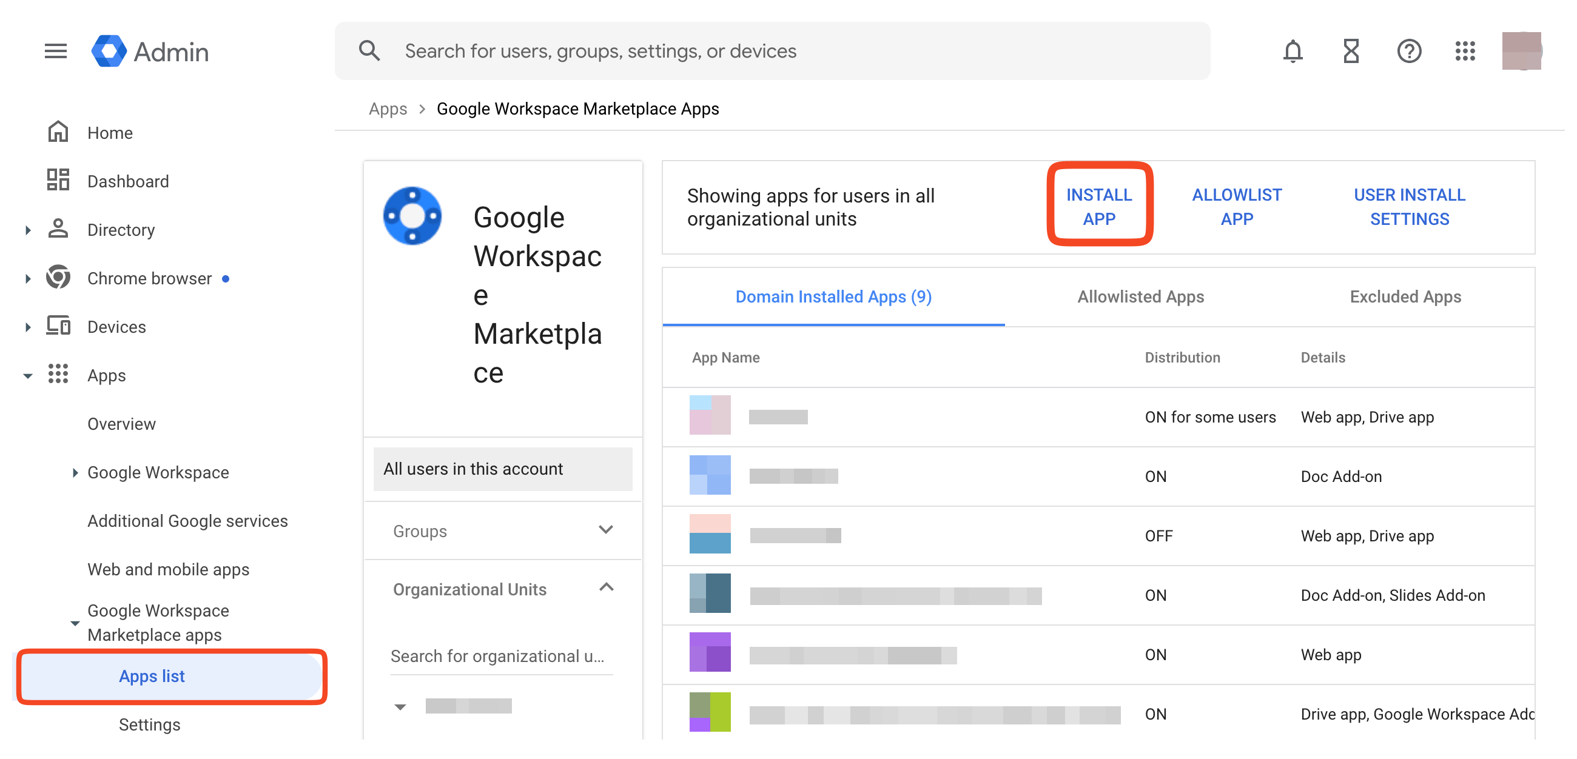Image resolution: width=1577 pixels, height=759 pixels.
Task: Click INSTALL APP button
Action: [x=1099, y=207]
